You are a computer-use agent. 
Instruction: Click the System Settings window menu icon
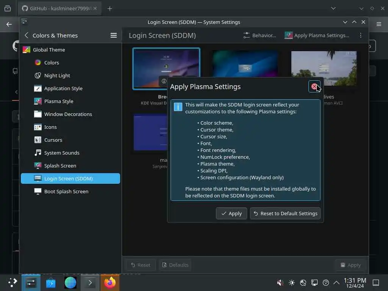(x=24, y=22)
